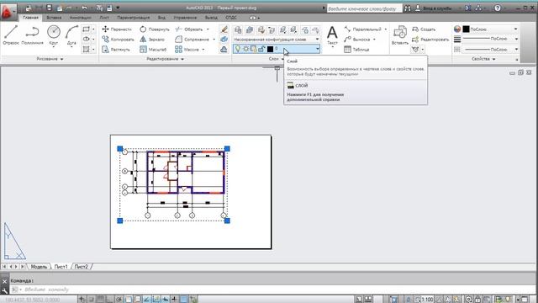Select the top-left viewport grip handle
Screen dimensions: 538x303
tap(119, 148)
